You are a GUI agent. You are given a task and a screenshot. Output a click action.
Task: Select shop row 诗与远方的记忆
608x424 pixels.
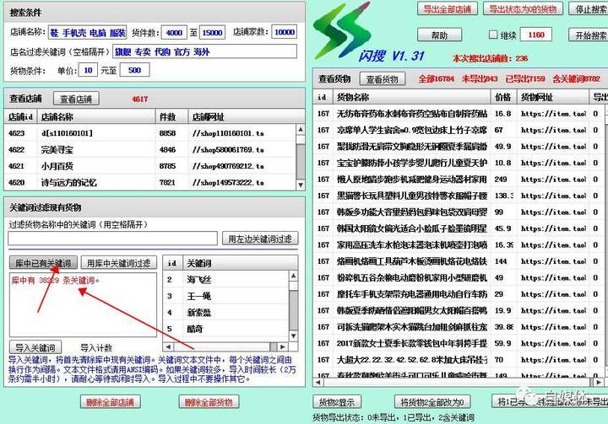point(150,182)
